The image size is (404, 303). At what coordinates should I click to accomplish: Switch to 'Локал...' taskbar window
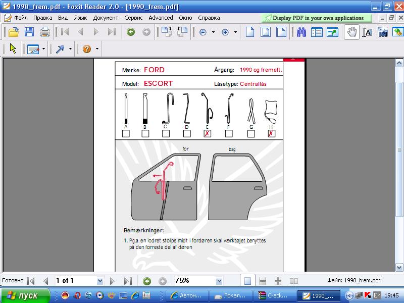coord(231,295)
